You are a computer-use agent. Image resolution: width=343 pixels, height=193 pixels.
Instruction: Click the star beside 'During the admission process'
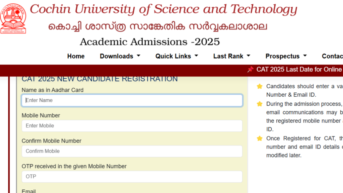pos(260,104)
